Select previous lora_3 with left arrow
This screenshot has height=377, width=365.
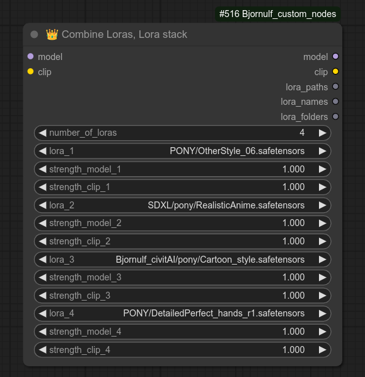42,260
